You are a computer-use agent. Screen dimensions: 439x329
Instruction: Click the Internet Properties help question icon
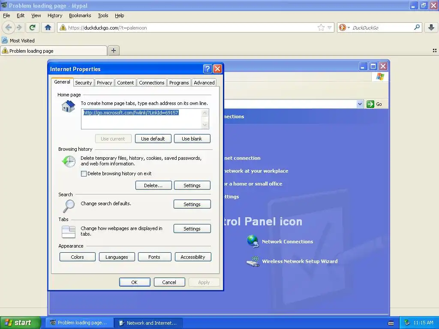click(207, 69)
